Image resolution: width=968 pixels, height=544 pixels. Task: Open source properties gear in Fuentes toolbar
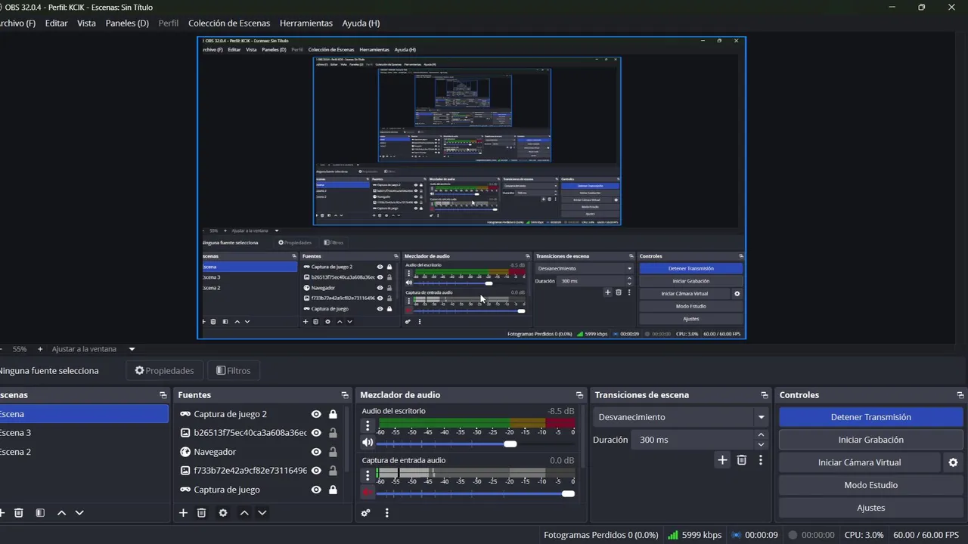(x=223, y=513)
